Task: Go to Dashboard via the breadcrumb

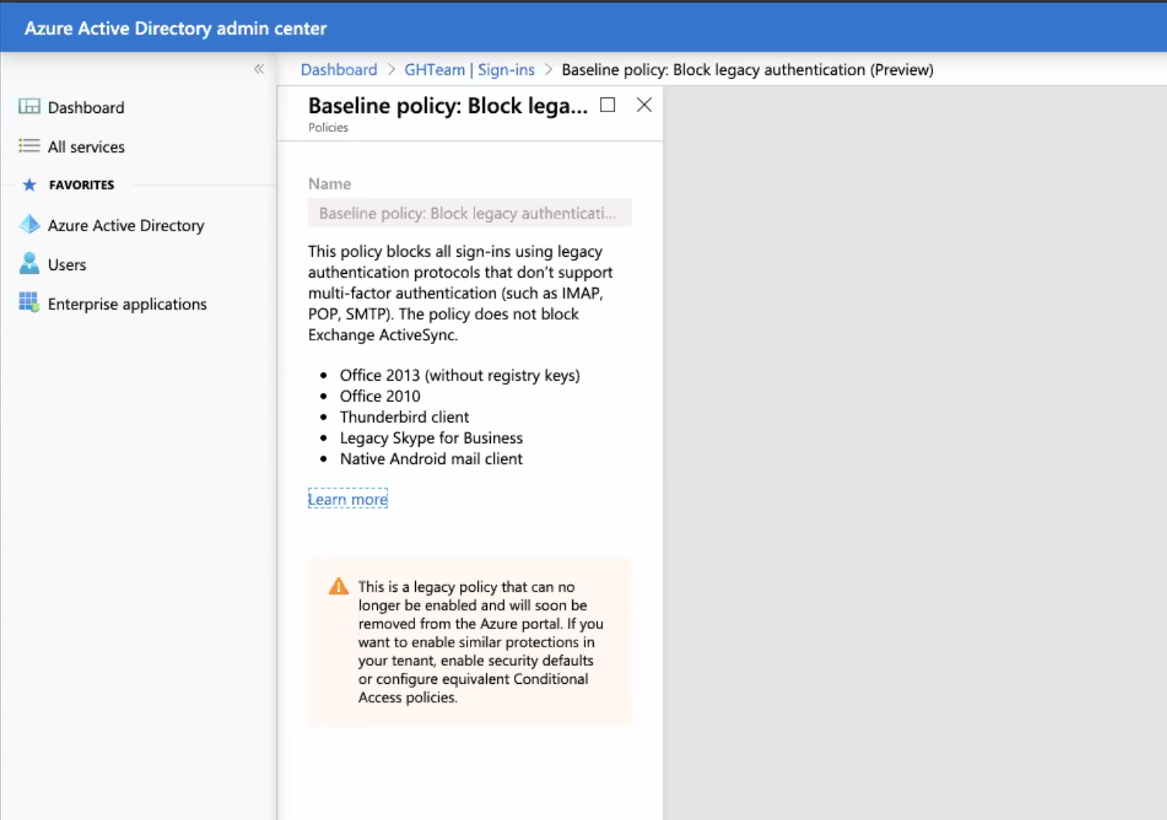Action: coord(339,70)
